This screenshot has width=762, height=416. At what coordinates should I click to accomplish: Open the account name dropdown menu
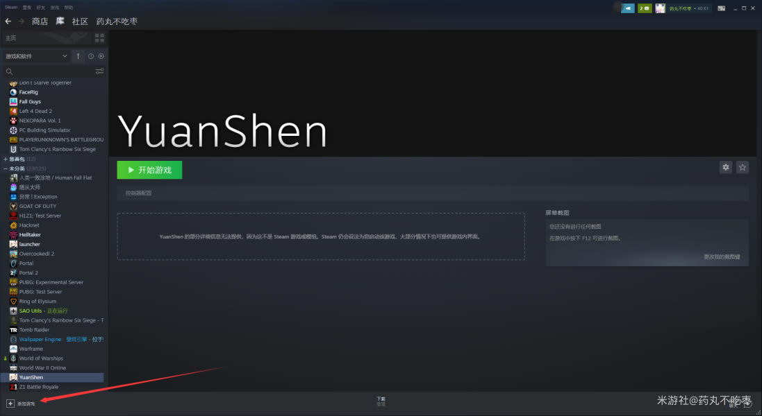pyautogui.click(x=688, y=8)
